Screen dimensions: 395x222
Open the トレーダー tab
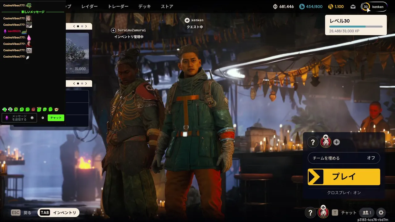click(118, 6)
